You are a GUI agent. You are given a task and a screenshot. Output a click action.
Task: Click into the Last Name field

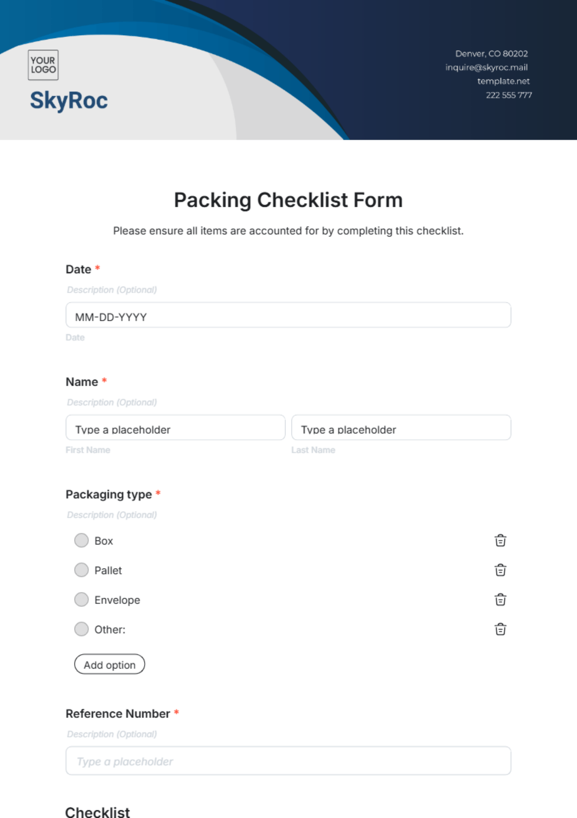click(x=401, y=428)
